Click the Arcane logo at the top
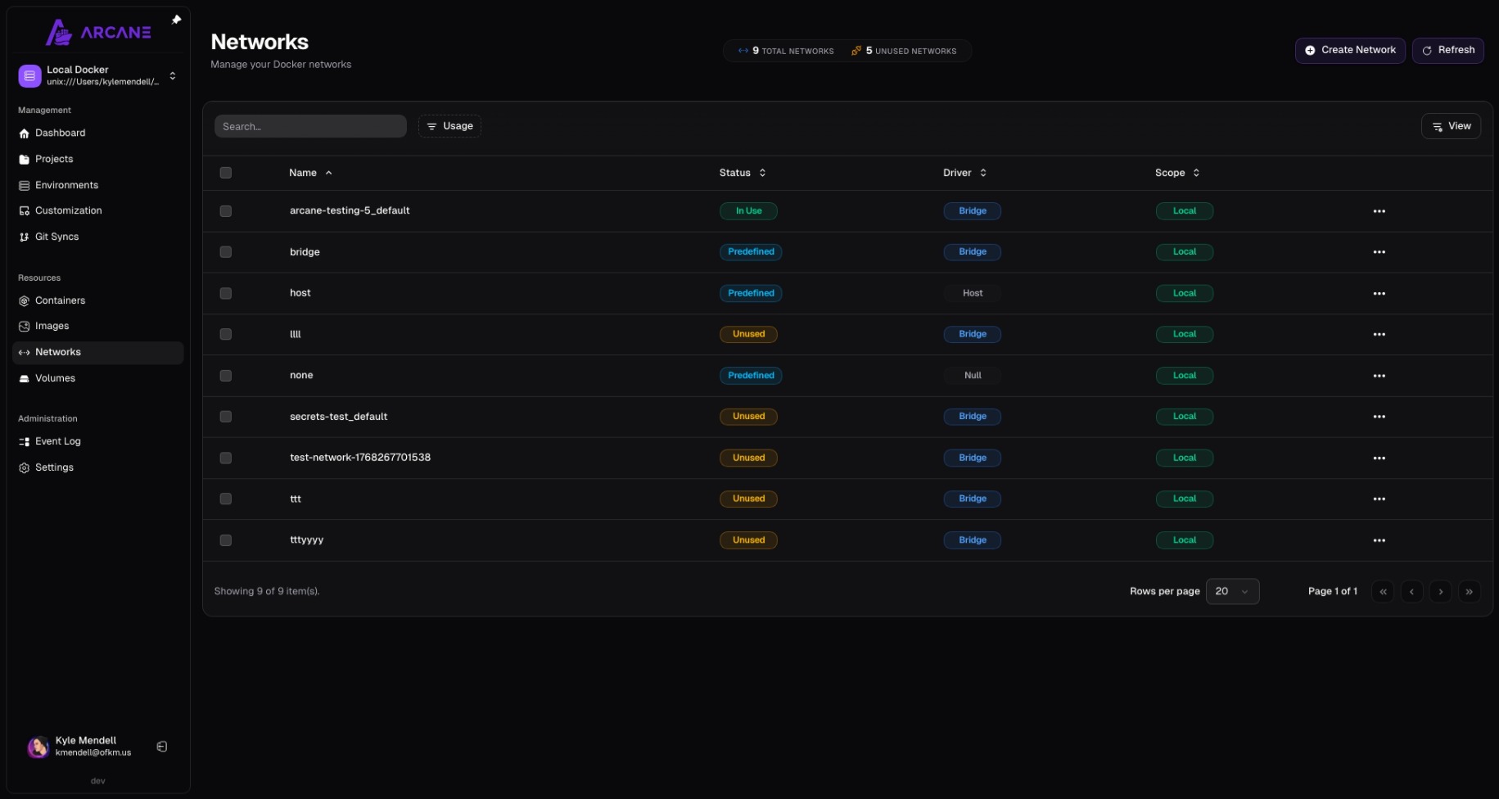This screenshot has width=1499, height=799. click(99, 32)
